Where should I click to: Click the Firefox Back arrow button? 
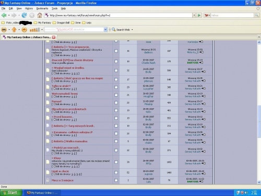(x=4, y=15)
